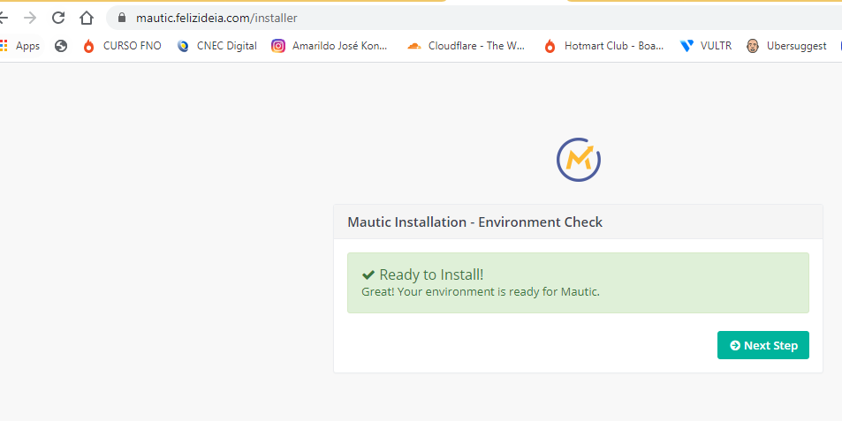Open the Cloudflare bookmark
842x421 pixels.
coord(467,46)
